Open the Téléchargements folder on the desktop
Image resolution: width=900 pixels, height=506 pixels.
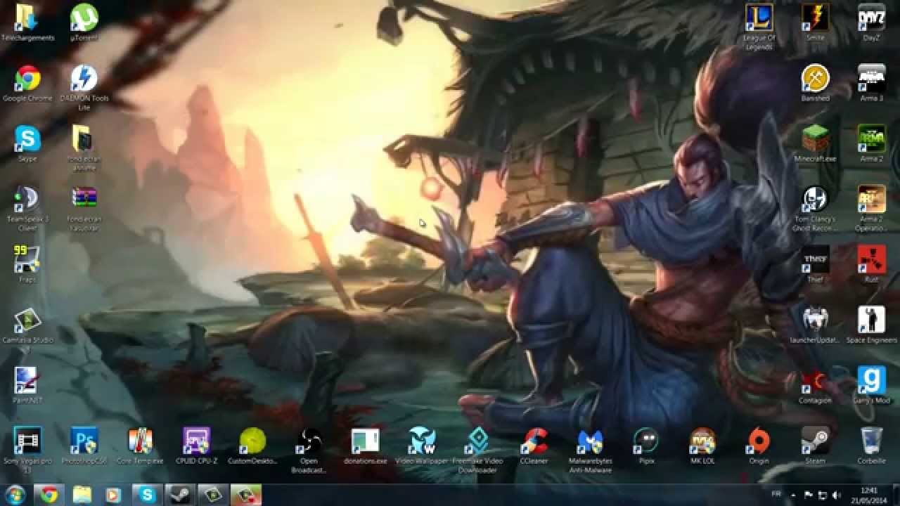[27, 22]
